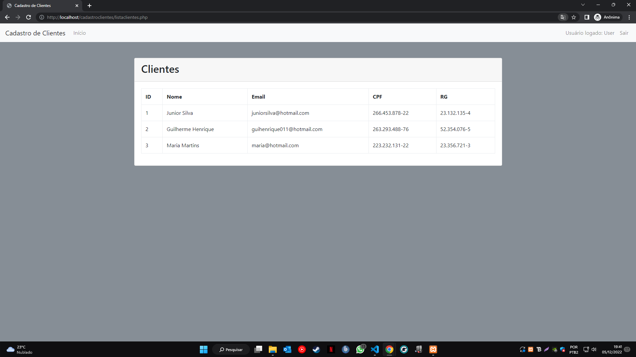Click the site info icon in address bar
Image resolution: width=636 pixels, height=357 pixels.
(x=42, y=17)
